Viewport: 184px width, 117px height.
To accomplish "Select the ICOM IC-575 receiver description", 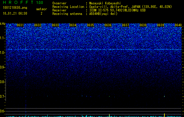I will tap(118, 10).
